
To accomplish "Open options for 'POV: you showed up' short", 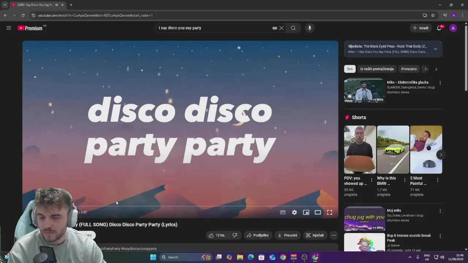I will pos(371,180).
